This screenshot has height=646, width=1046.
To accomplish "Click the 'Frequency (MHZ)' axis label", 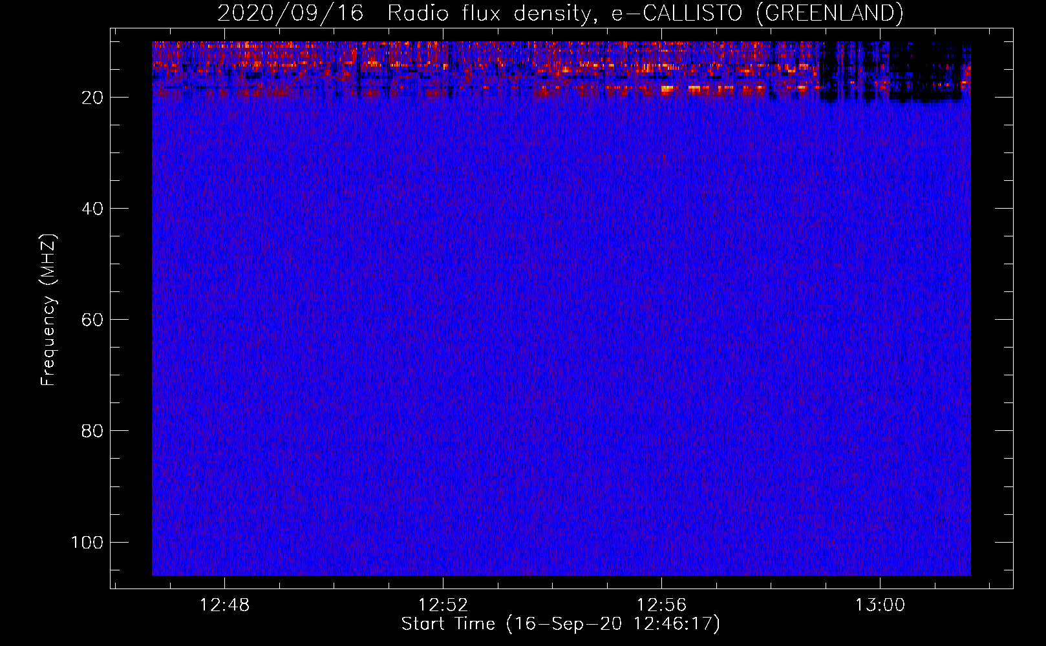I will pyautogui.click(x=48, y=309).
